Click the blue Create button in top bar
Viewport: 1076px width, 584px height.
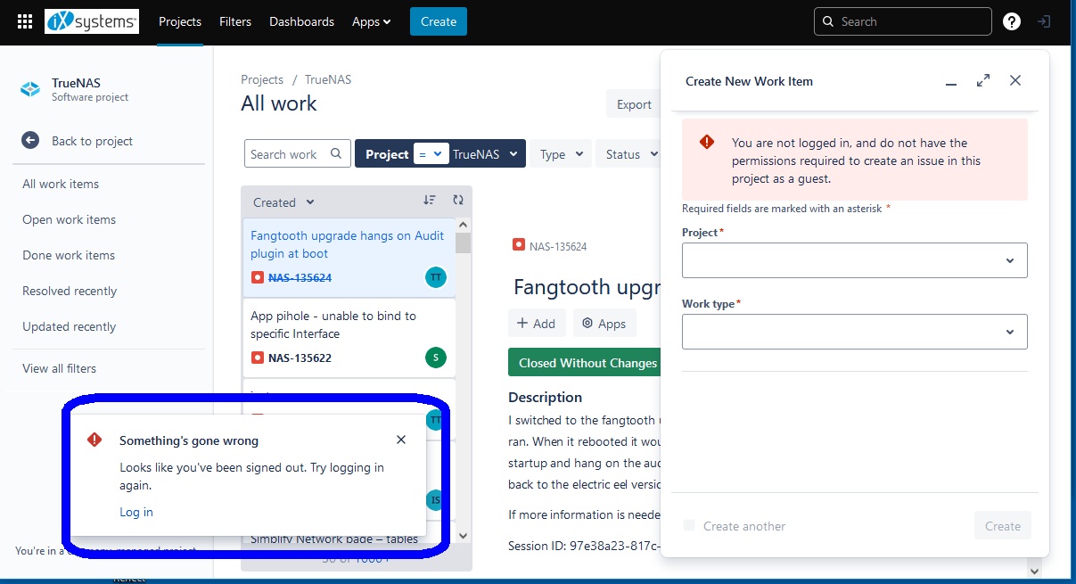pos(439,21)
